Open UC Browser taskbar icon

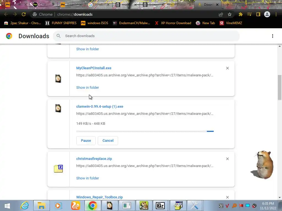[75, 206]
